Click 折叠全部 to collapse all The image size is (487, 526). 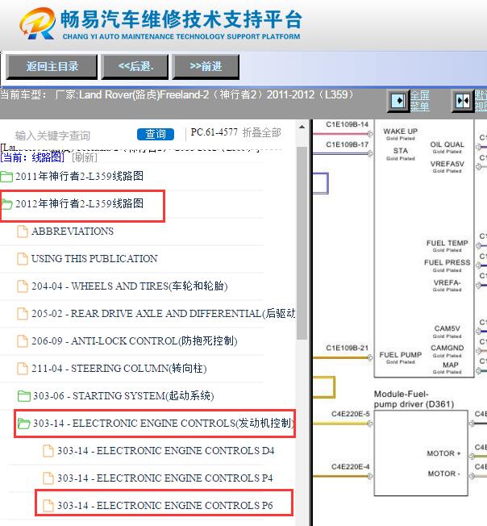[x=261, y=132]
